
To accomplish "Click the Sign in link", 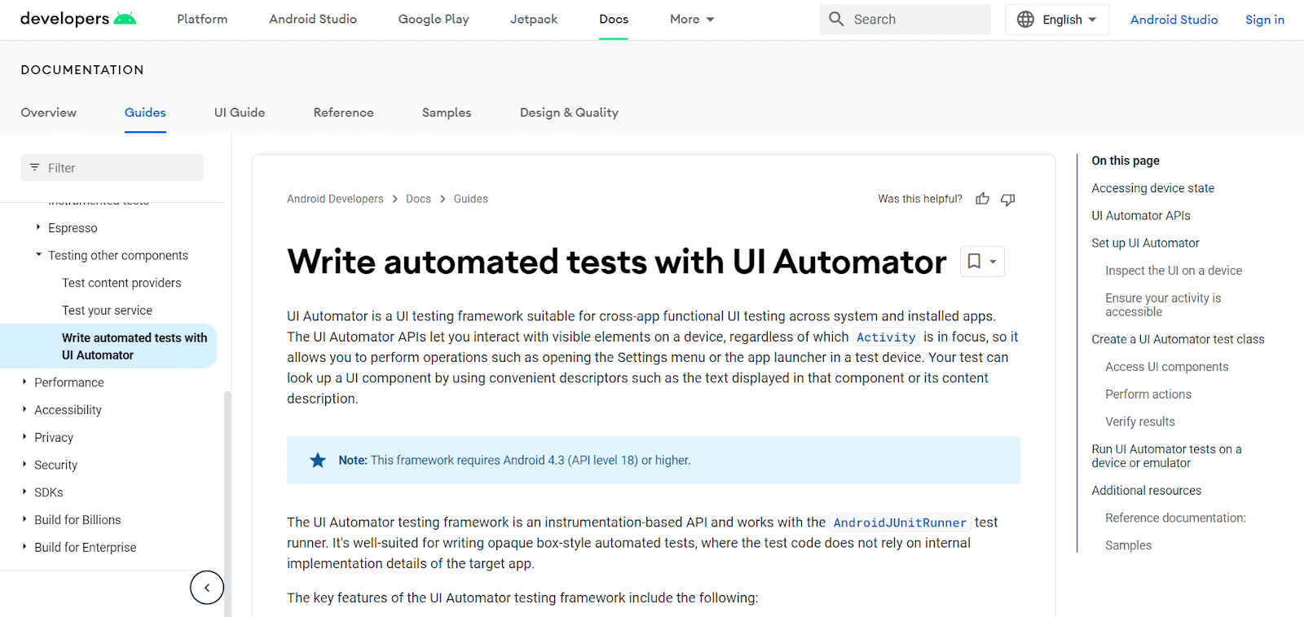I will pyautogui.click(x=1264, y=20).
